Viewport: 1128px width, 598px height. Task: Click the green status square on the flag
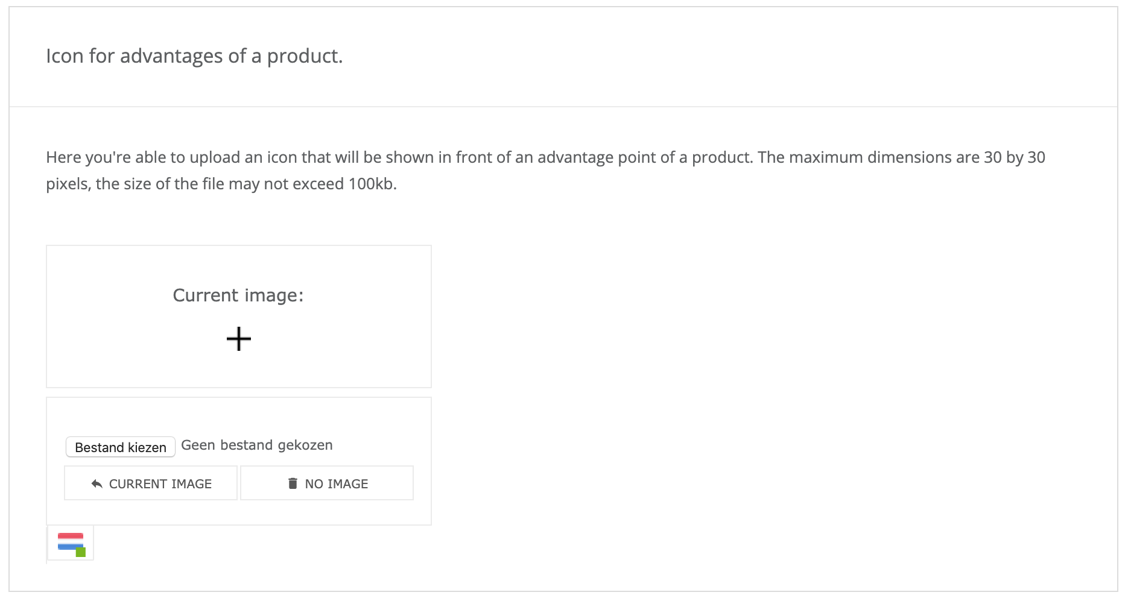click(x=81, y=552)
